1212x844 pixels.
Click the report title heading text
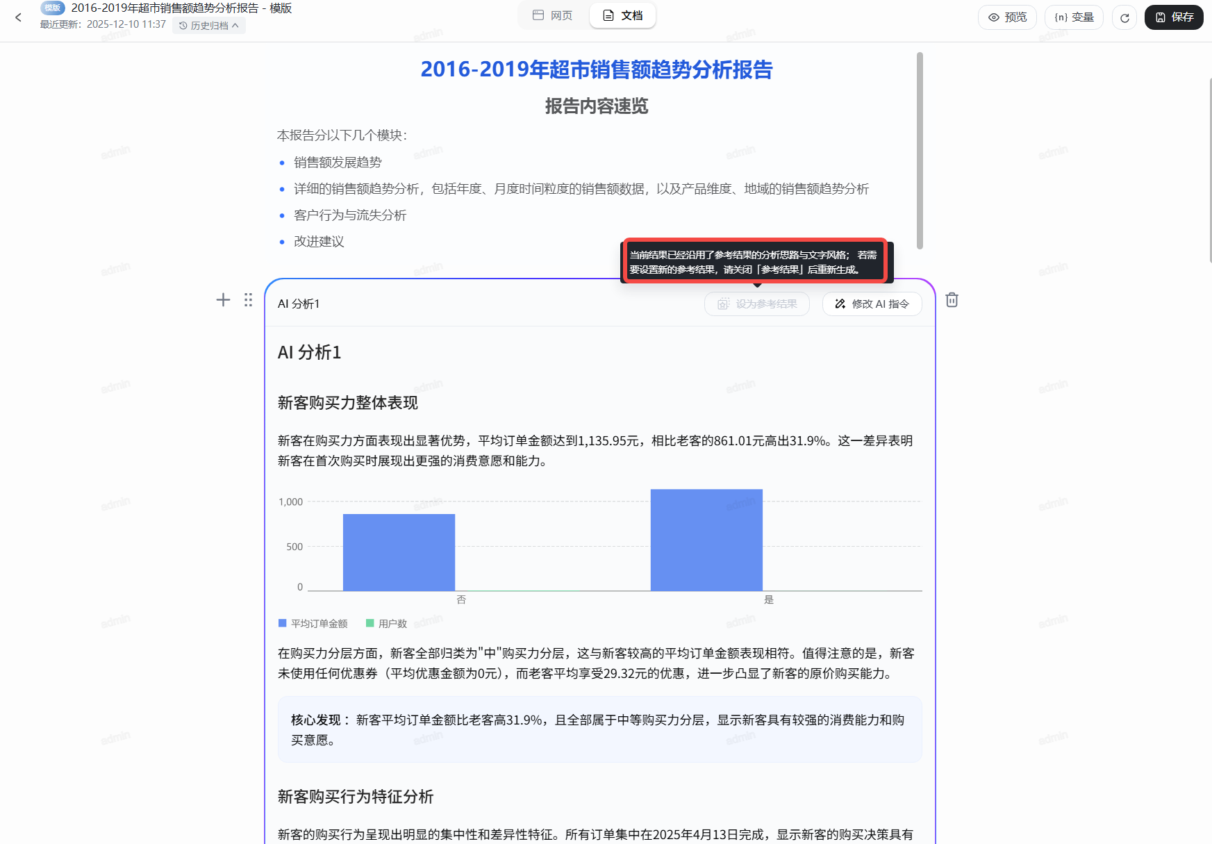pyautogui.click(x=596, y=69)
